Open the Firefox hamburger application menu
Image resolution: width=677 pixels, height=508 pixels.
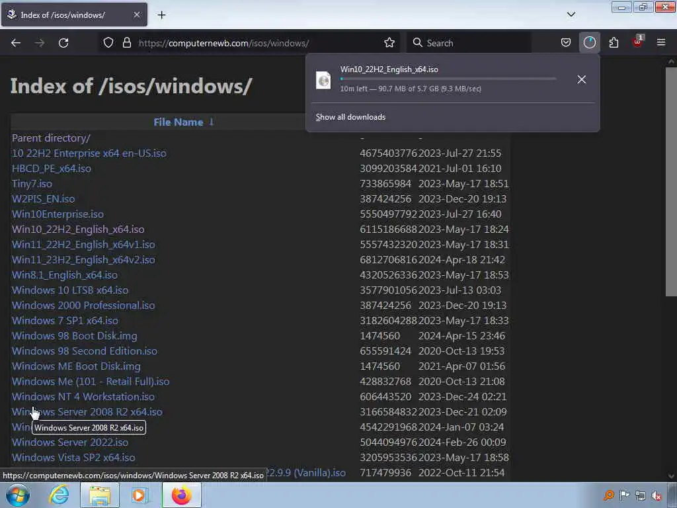click(x=661, y=42)
